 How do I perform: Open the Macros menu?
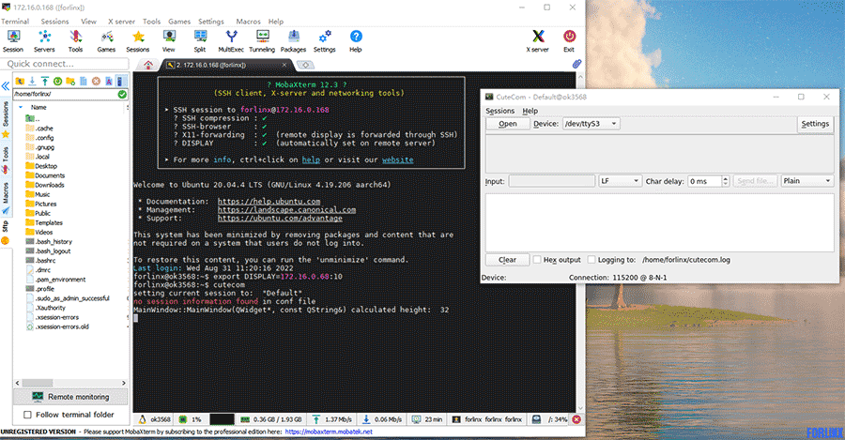pos(248,22)
